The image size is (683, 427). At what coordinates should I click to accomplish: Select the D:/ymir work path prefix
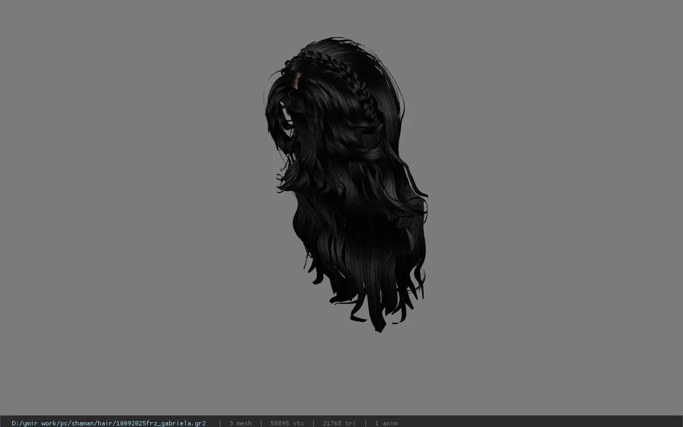pos(35,423)
